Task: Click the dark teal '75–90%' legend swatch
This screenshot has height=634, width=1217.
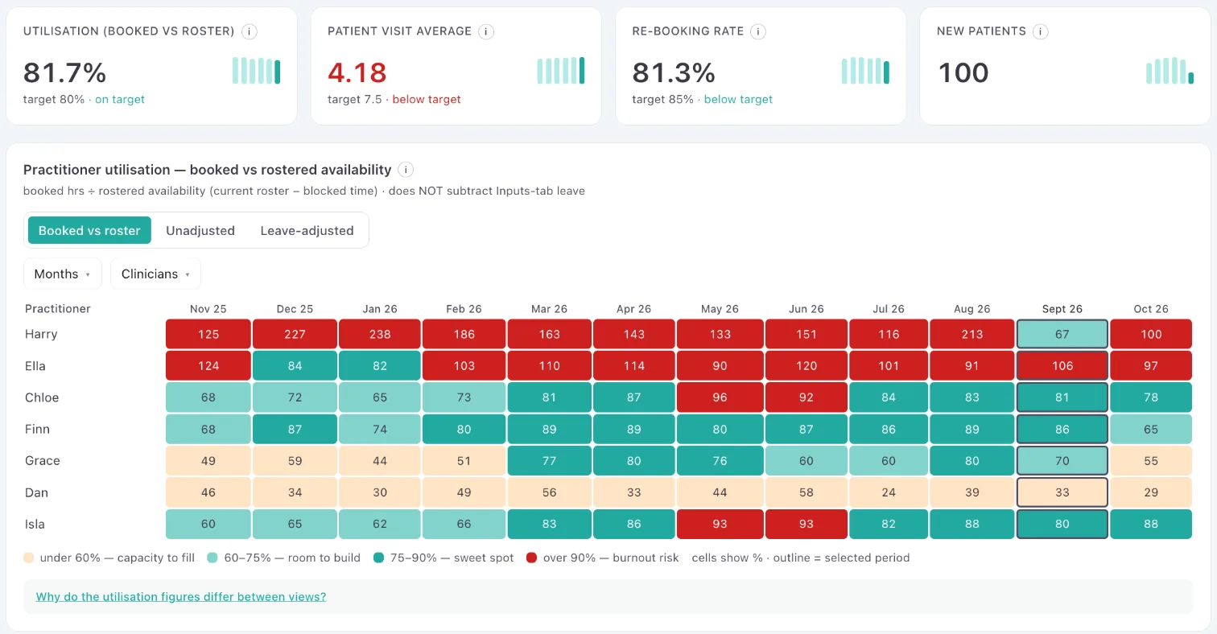Action: click(378, 558)
